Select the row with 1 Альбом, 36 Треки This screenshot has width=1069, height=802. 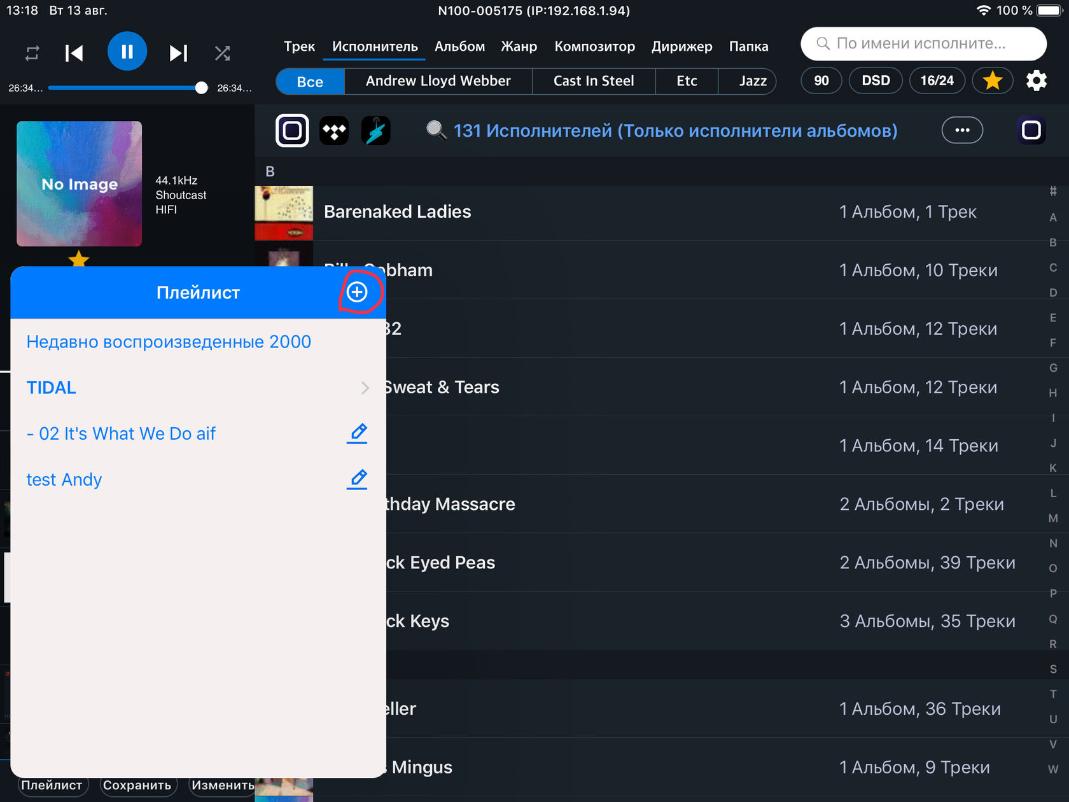(713, 709)
